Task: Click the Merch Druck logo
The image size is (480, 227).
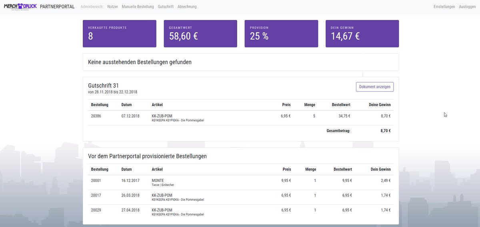Action: pyautogui.click(x=20, y=6)
